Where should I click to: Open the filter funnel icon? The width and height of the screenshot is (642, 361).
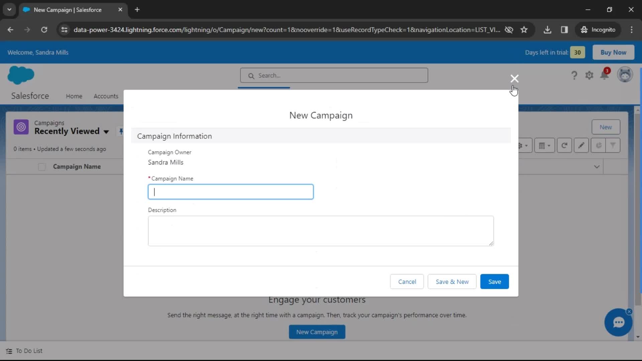click(613, 146)
